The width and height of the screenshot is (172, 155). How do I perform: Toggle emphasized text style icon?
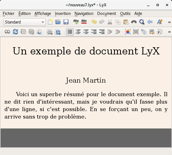coord(160,22)
